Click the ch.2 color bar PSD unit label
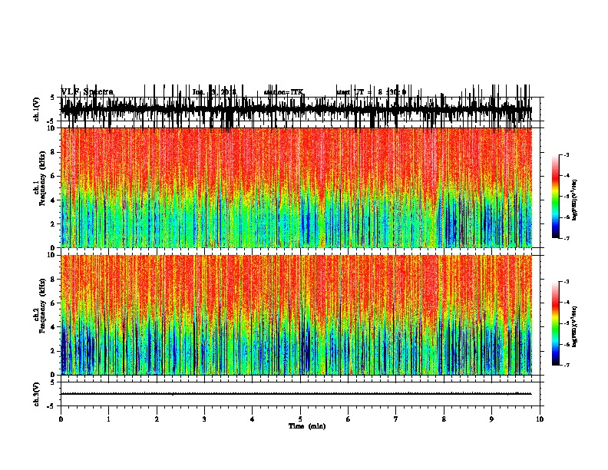This screenshot has width=608, height=470. (x=574, y=326)
